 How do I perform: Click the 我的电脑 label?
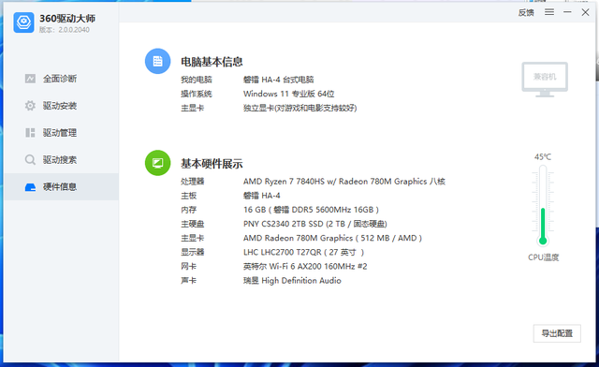pos(197,80)
